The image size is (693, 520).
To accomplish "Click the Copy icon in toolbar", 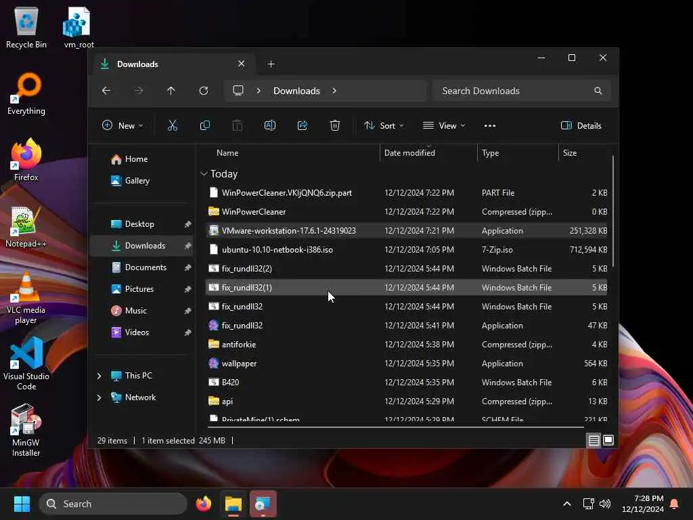I will pos(204,125).
